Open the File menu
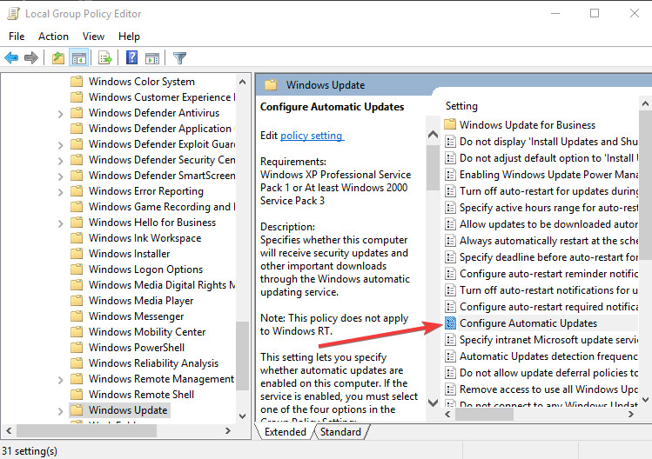 (17, 37)
